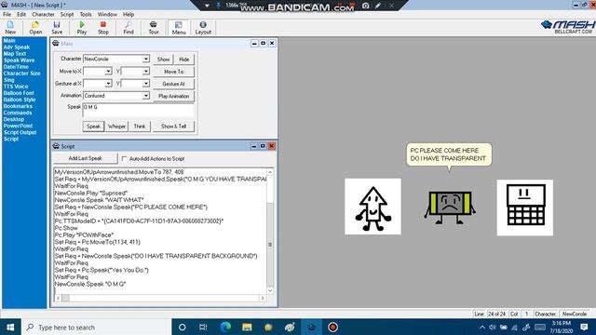Click the New script toolbar icon
Image resolution: width=596 pixels, height=335 pixels.
10,28
